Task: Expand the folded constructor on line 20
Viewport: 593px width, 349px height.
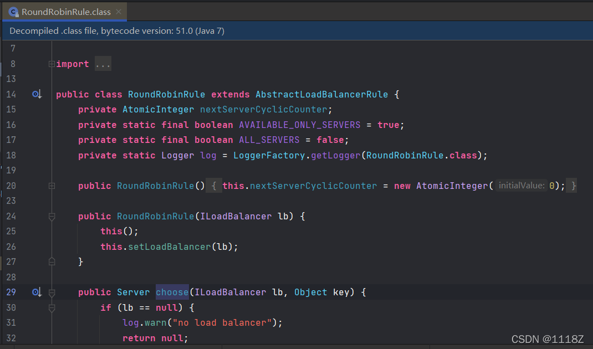Action: click(52, 186)
